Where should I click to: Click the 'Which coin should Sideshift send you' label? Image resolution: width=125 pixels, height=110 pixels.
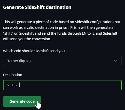[34, 51]
